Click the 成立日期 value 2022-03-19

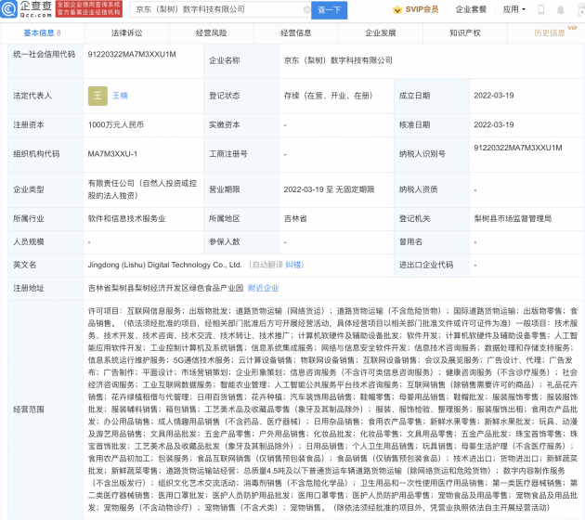[x=494, y=96]
